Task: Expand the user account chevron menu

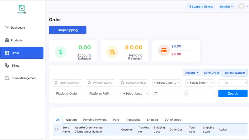Action: pyautogui.click(x=247, y=6)
